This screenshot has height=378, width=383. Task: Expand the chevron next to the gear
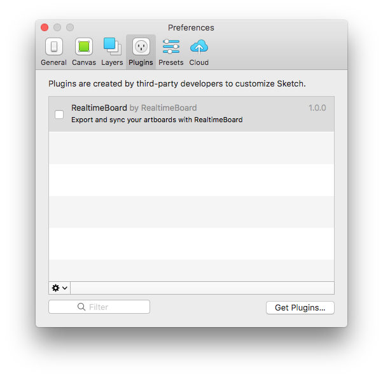pyautogui.click(x=65, y=288)
